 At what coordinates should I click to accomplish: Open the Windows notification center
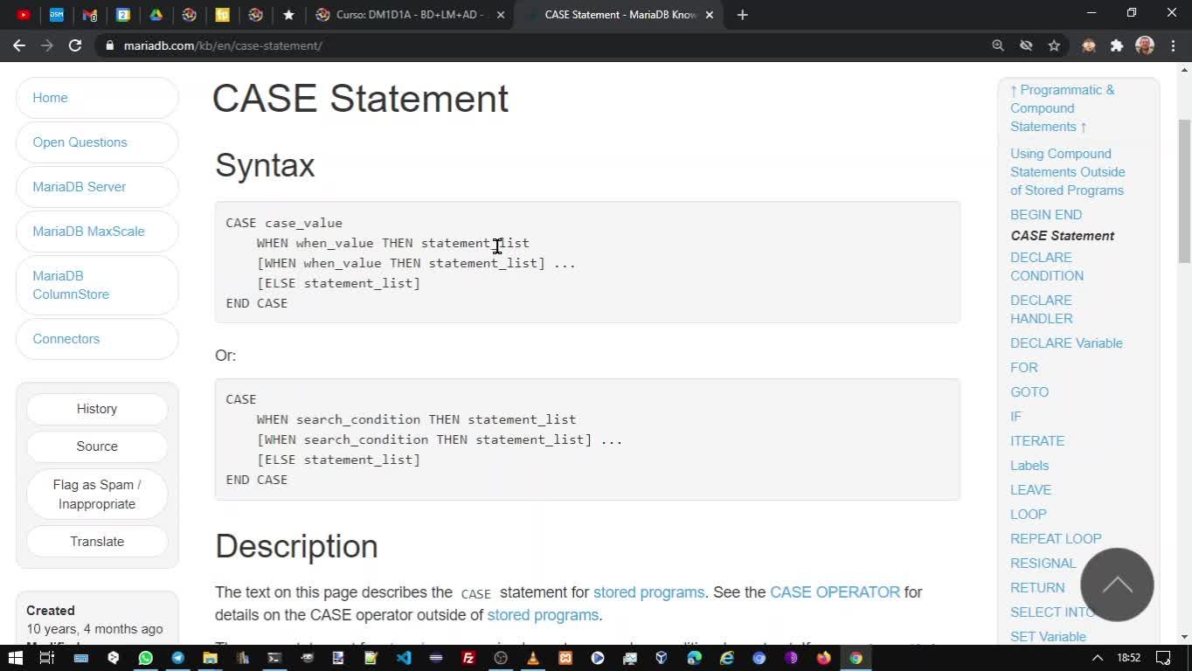[1163, 658]
